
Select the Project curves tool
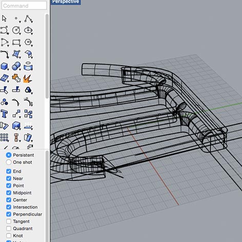[x=28, y=66]
